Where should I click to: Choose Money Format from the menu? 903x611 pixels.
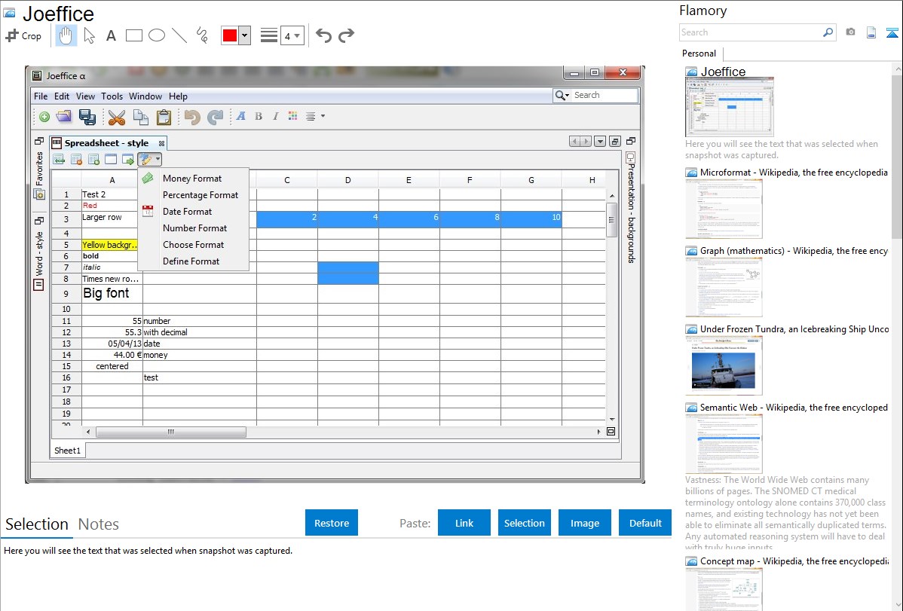click(191, 179)
